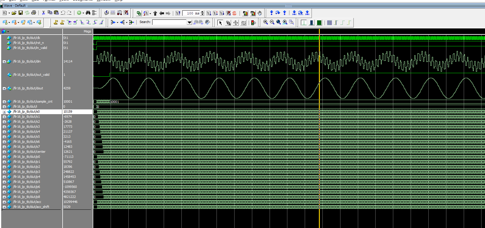The width and height of the screenshot is (485, 228).
Task: Click the black left arrow back icon
Action: pos(162,13)
